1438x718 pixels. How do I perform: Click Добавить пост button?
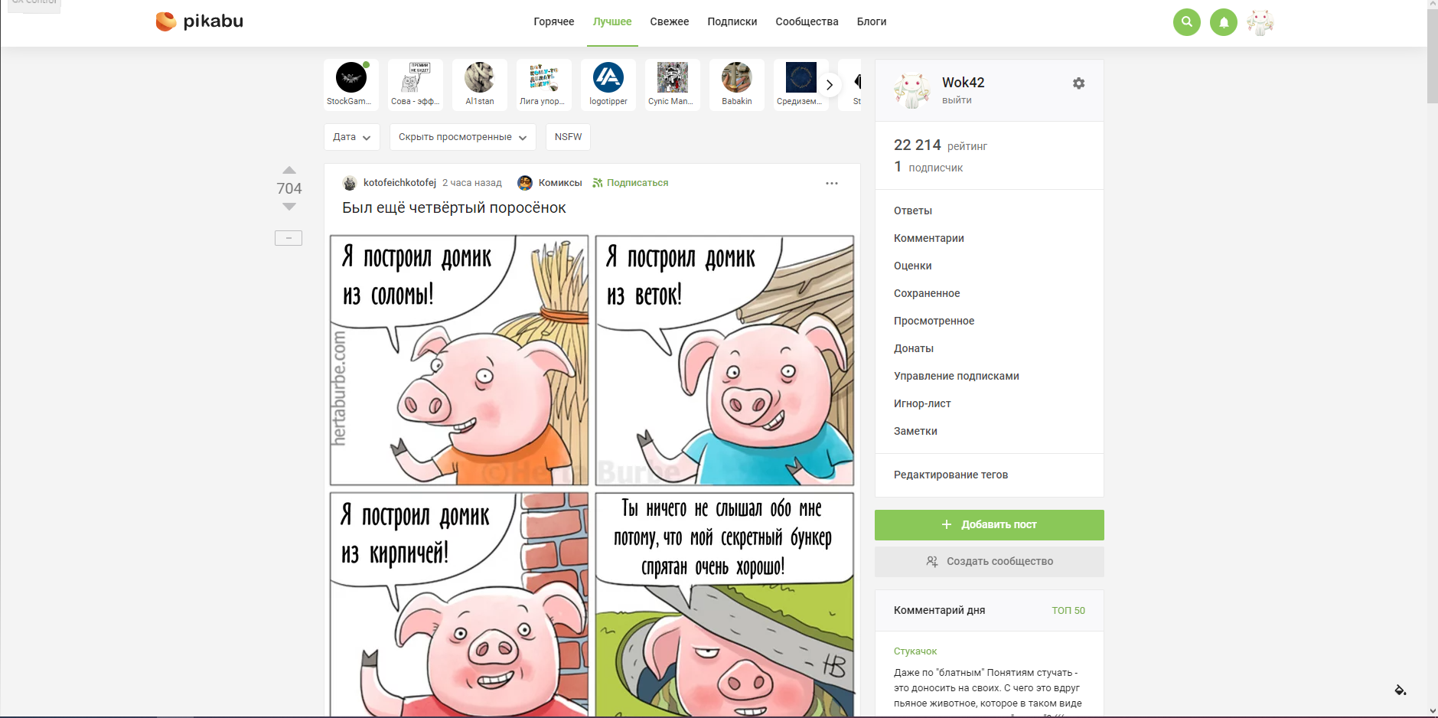(990, 525)
